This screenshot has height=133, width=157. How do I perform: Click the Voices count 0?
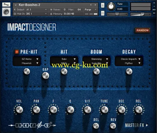pos(65,10)
